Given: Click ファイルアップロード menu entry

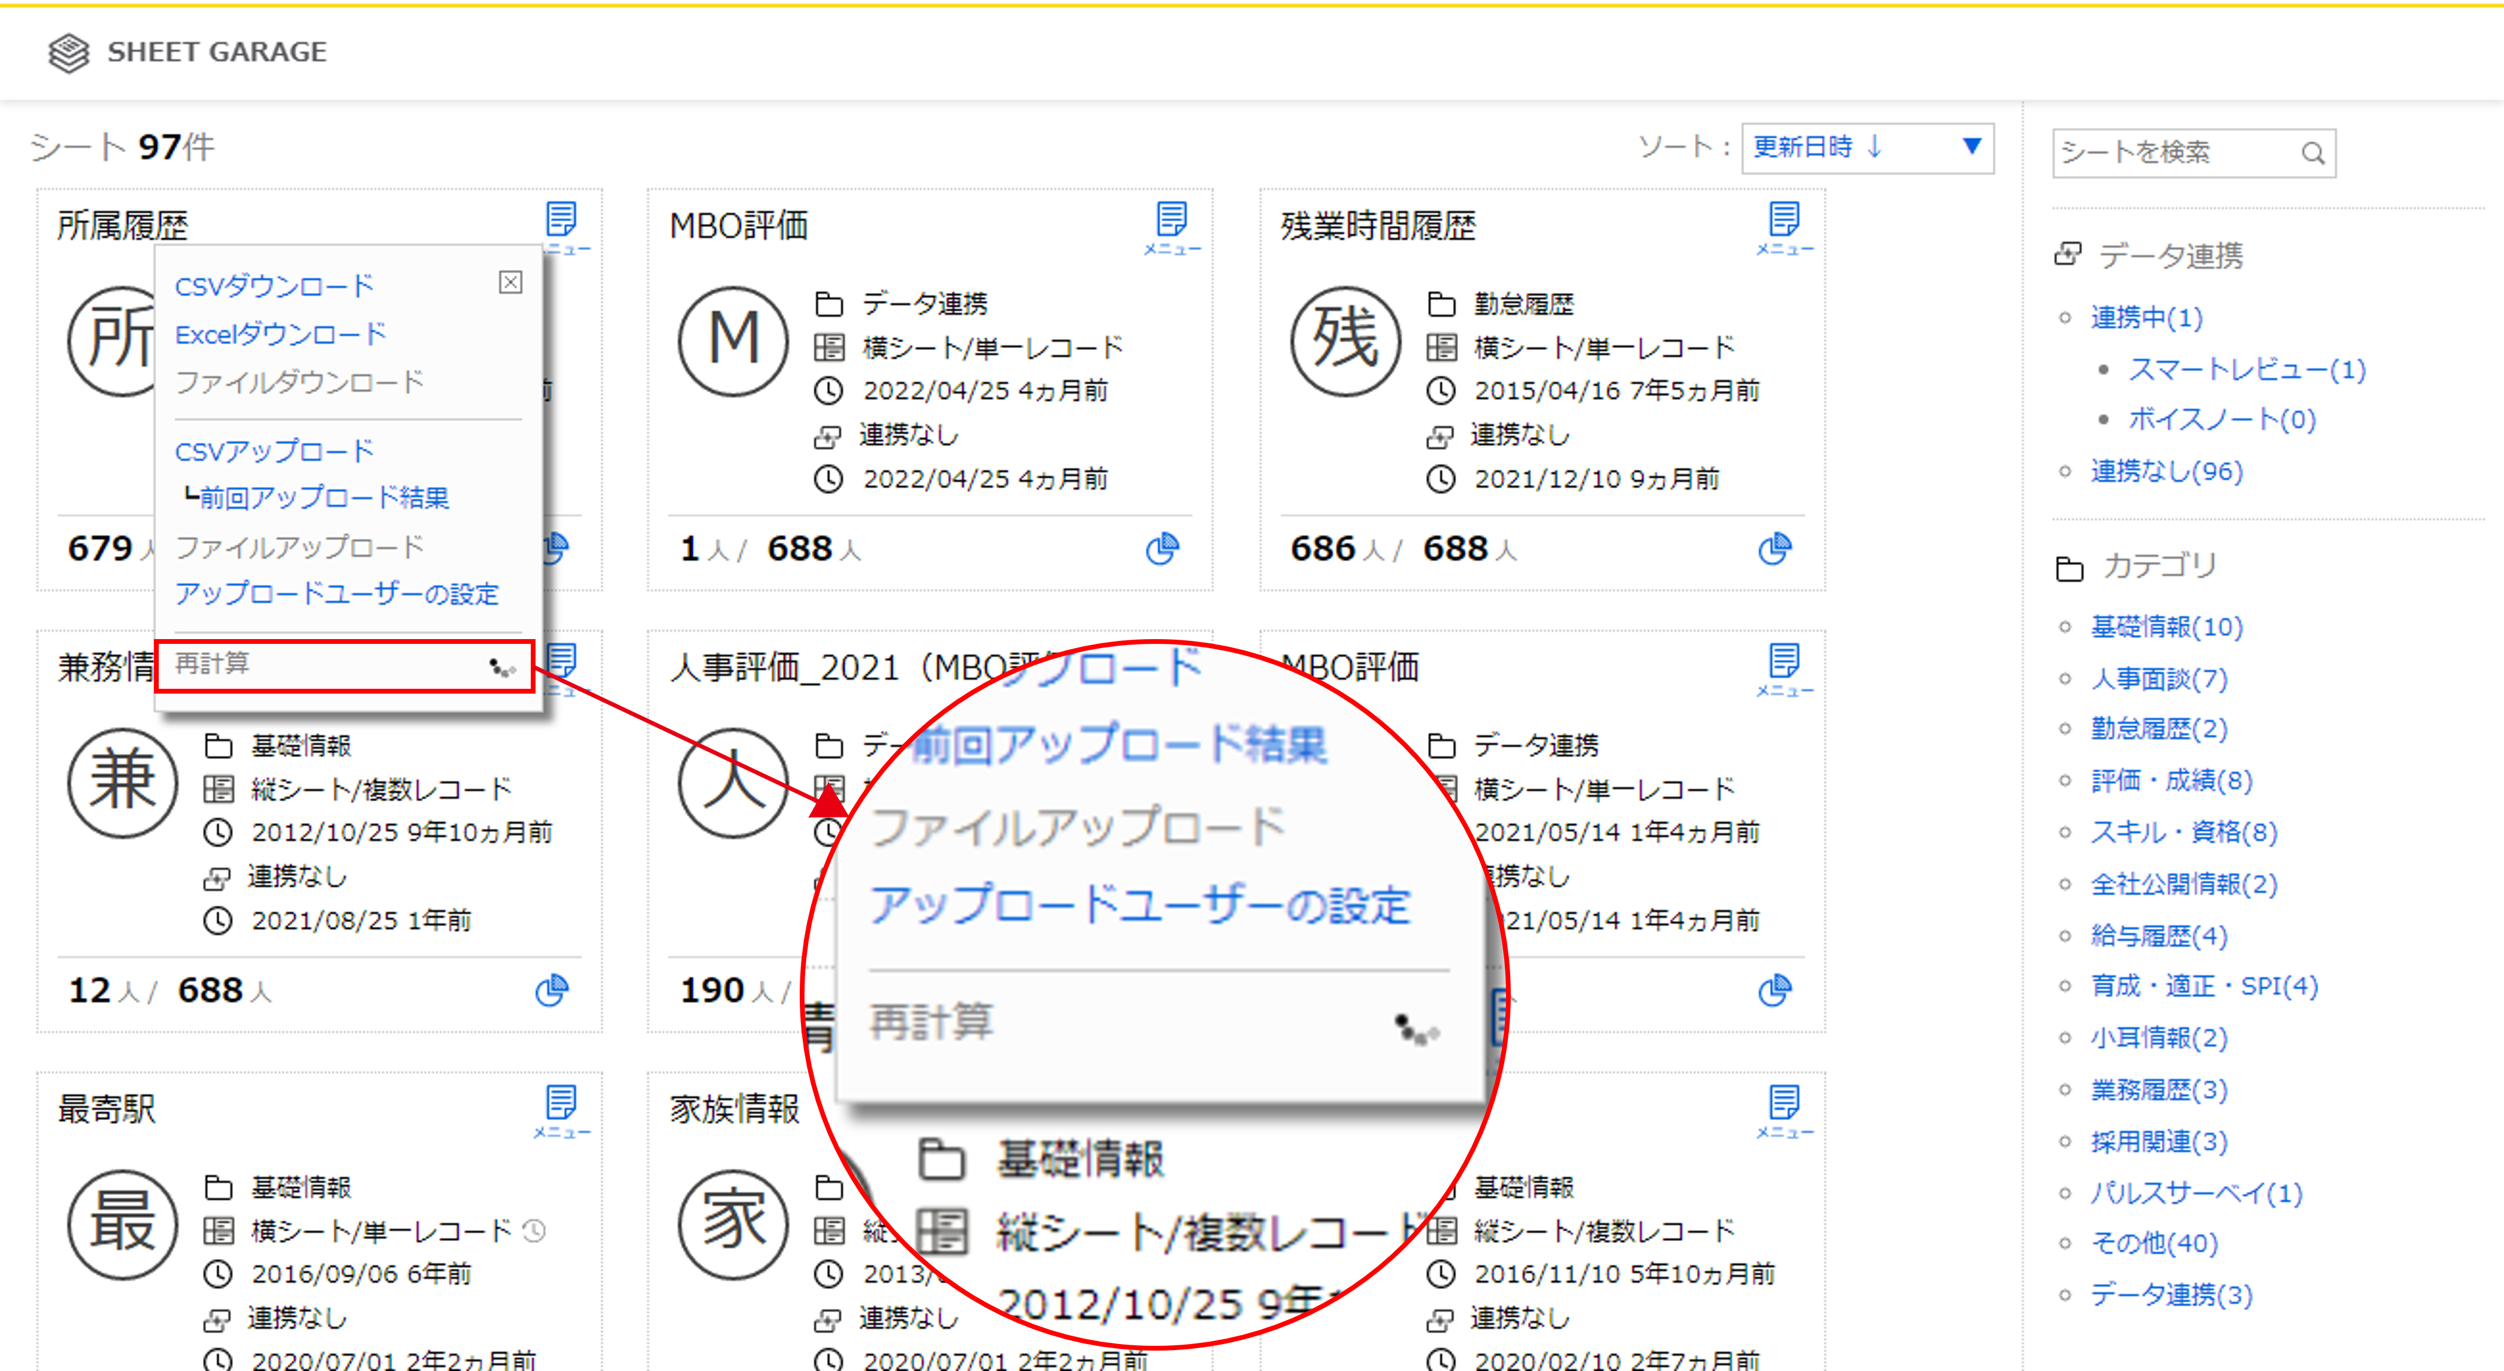Looking at the screenshot, I should coord(300,547).
